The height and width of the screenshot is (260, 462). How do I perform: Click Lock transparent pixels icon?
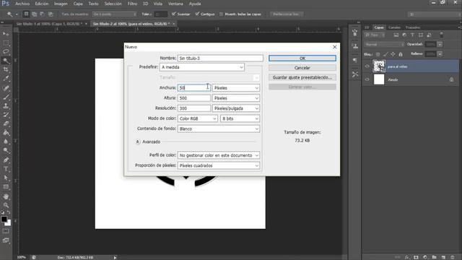[378, 54]
